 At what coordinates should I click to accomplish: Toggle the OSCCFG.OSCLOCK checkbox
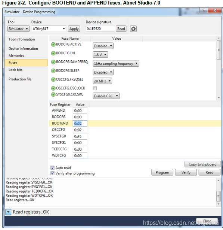(x=95, y=88)
